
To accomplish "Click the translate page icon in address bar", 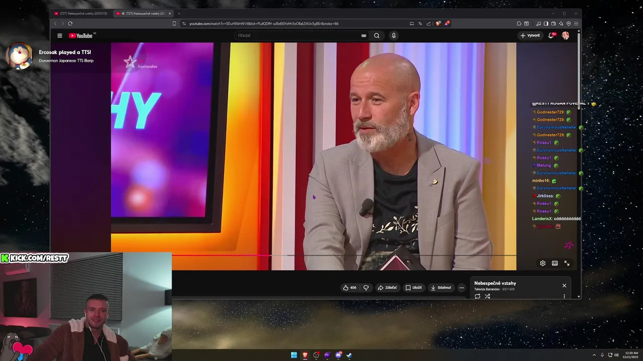I will (x=420, y=24).
